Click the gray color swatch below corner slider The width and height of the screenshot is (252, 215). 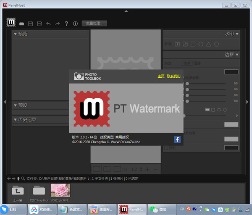point(231,125)
